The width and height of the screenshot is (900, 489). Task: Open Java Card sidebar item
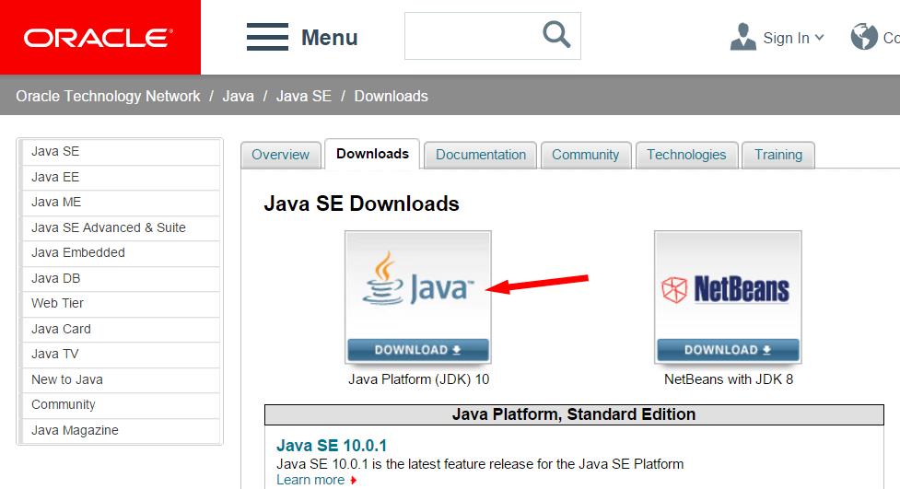tap(121, 329)
